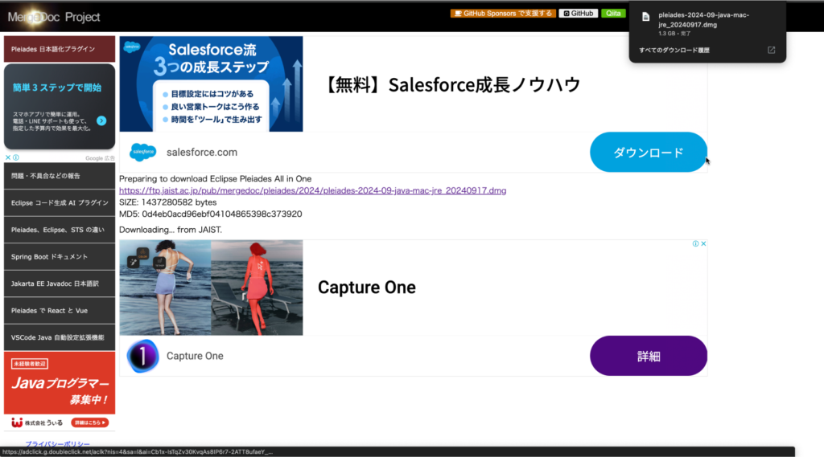
Task: Click the purple 詳細 button
Action: pyautogui.click(x=648, y=356)
